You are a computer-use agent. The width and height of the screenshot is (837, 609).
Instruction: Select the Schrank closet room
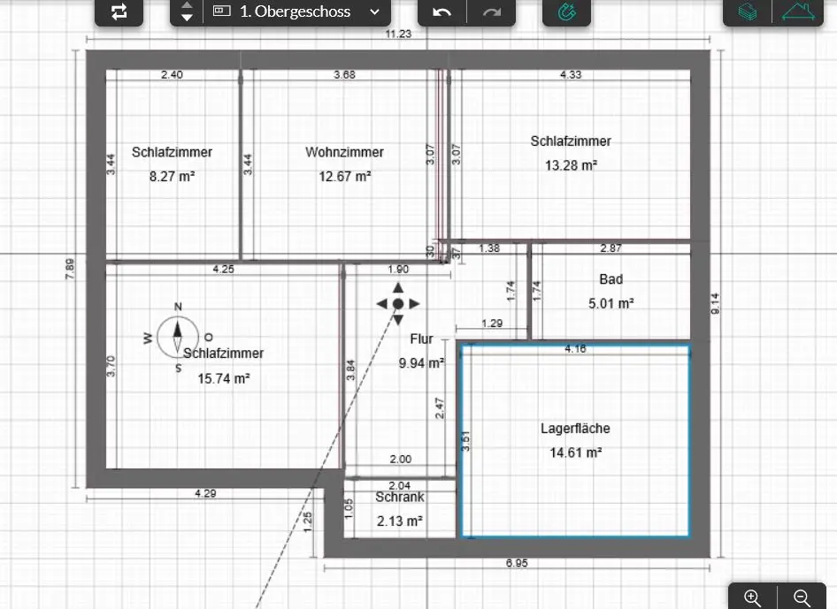(399, 510)
